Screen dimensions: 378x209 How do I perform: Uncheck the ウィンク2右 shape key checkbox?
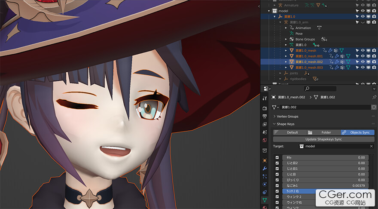point(277,191)
